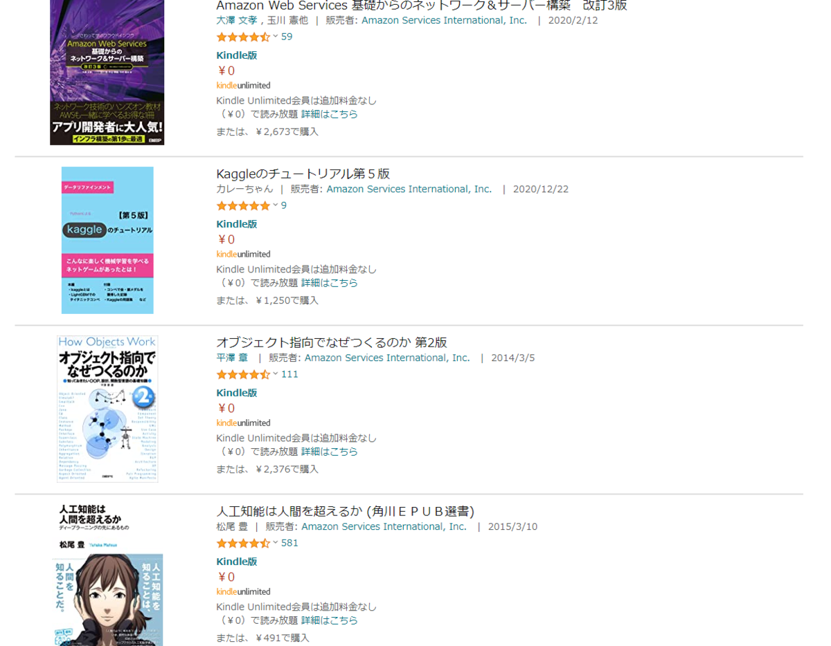
Task: Click kindleunlimited logo under 人工知能 book
Action: coord(243,591)
